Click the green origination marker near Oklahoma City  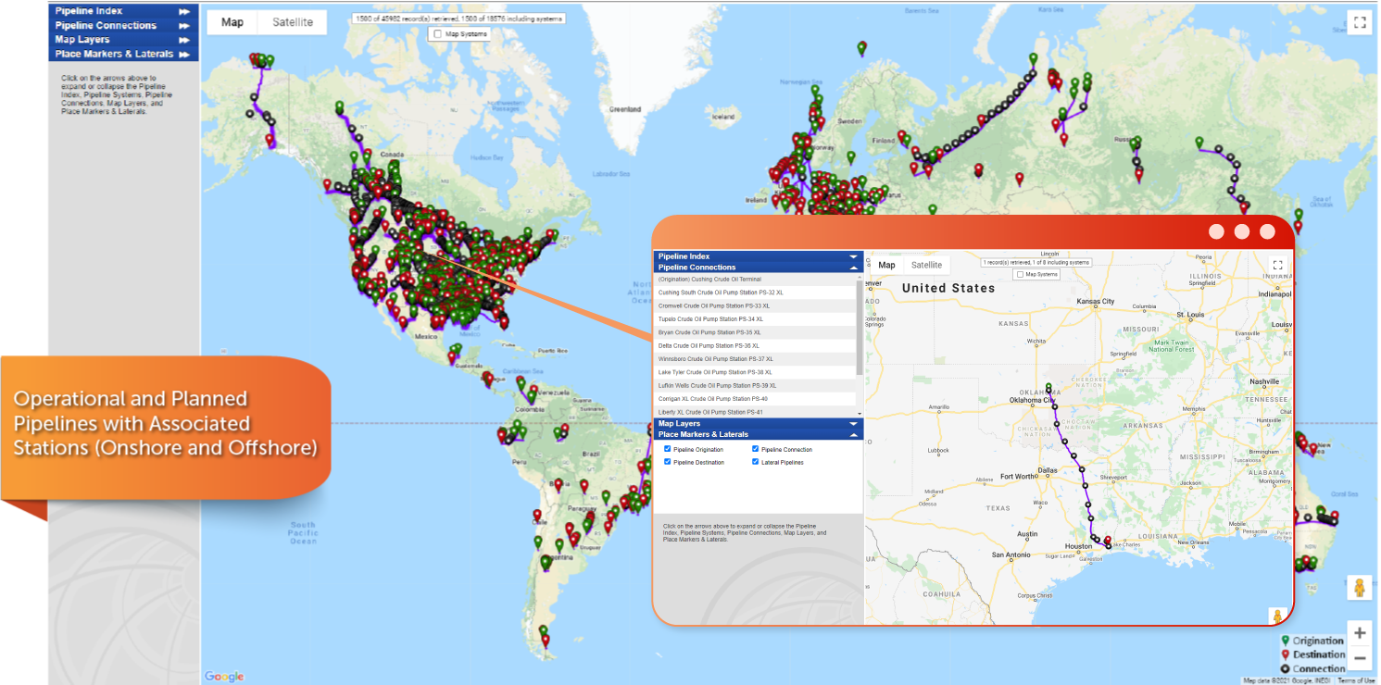pyautogui.click(x=1048, y=390)
